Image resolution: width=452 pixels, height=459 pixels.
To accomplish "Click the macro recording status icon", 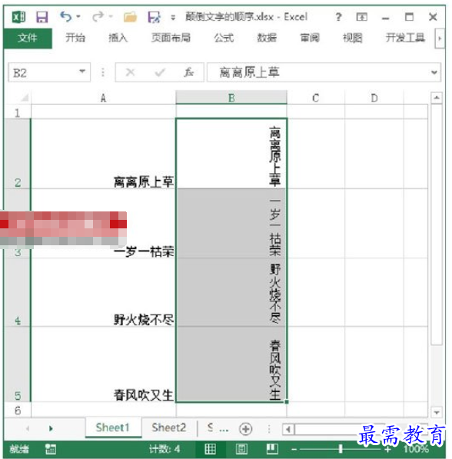I will click(x=51, y=449).
